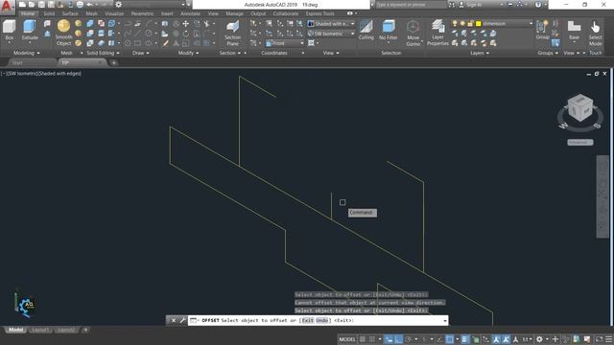Select the Move Gizmo tool

(413, 34)
